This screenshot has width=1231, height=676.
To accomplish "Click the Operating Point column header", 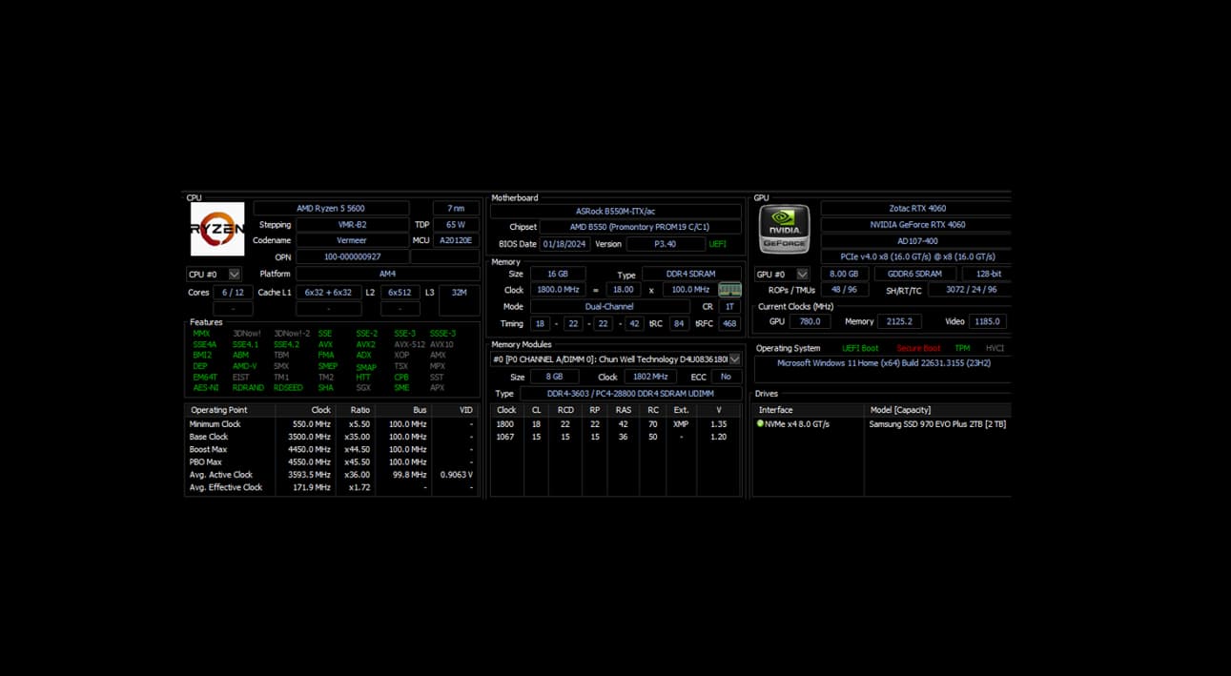I will [218, 410].
